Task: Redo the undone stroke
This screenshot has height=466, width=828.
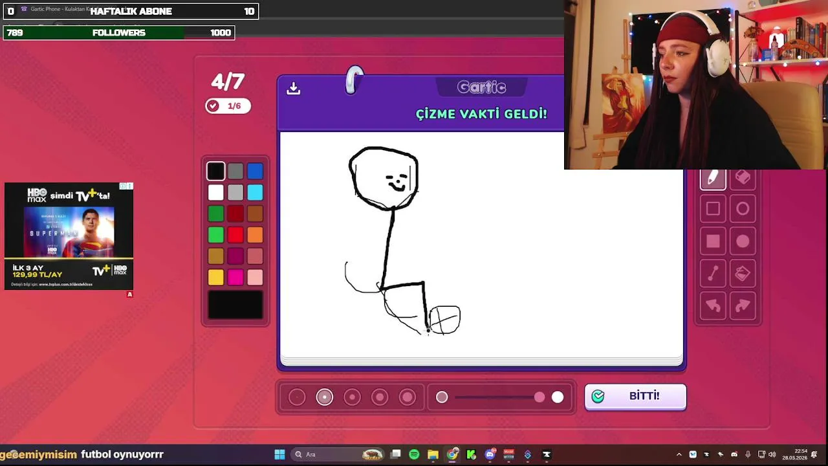Action: 743,305
